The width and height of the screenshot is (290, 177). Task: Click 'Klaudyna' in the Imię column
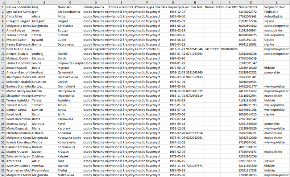click(43, 77)
